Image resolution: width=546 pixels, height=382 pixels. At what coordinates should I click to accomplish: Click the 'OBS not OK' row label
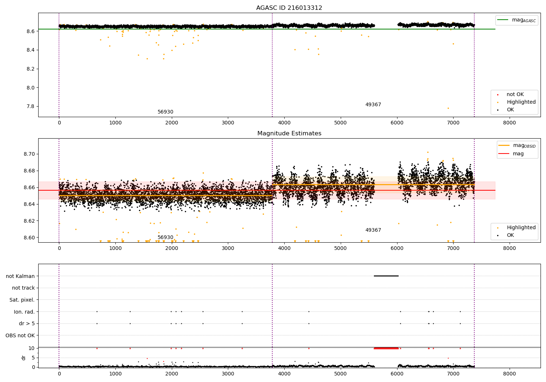click(20, 335)
